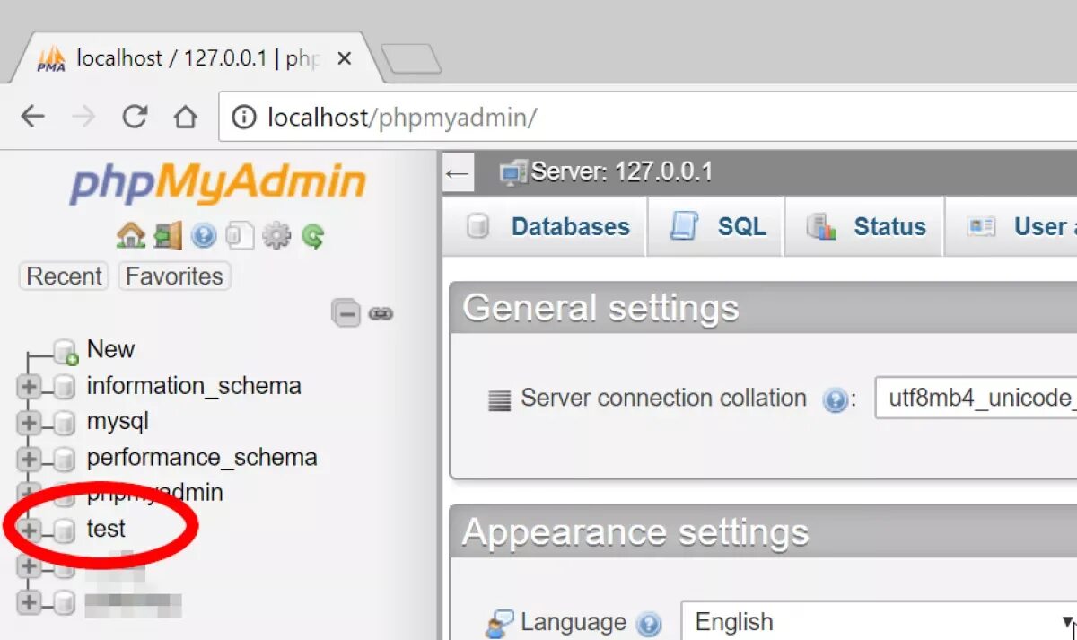Image resolution: width=1077 pixels, height=640 pixels.
Task: Click the browser address bar URL
Action: coord(402,118)
